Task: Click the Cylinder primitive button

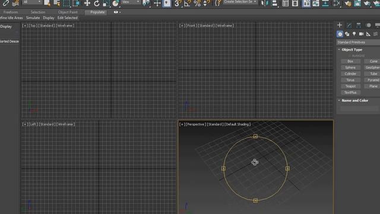Action: (350, 74)
